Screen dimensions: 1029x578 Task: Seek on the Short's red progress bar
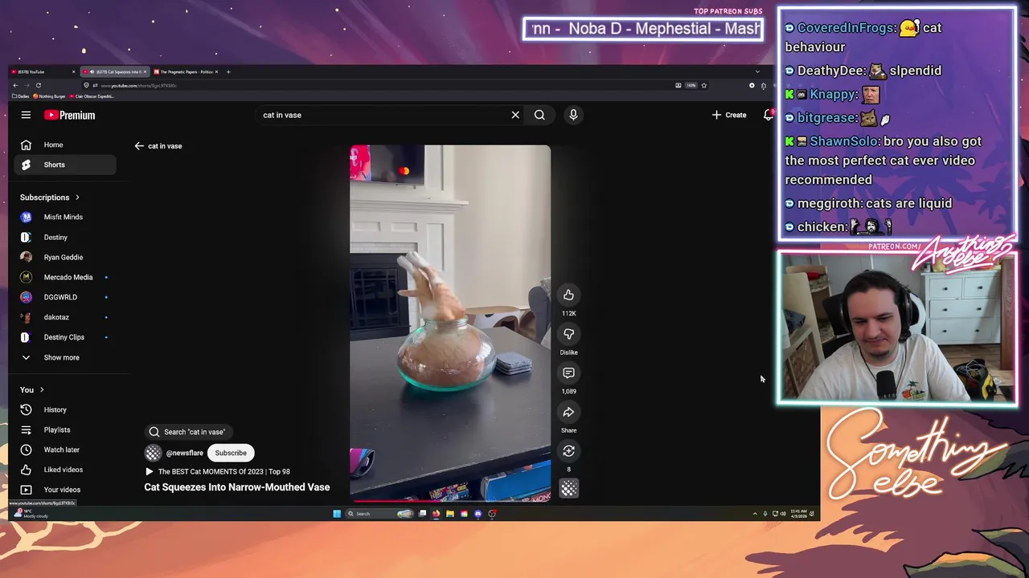[x=450, y=500]
